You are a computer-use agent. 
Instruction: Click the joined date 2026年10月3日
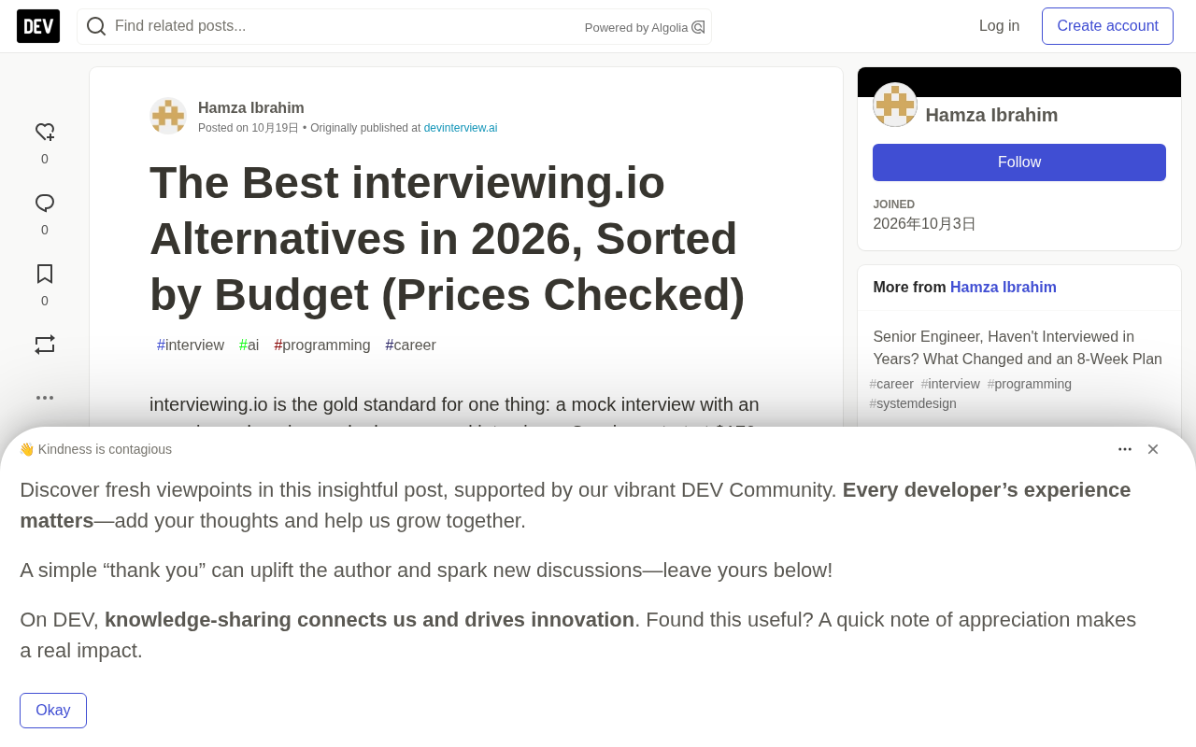[925, 224]
